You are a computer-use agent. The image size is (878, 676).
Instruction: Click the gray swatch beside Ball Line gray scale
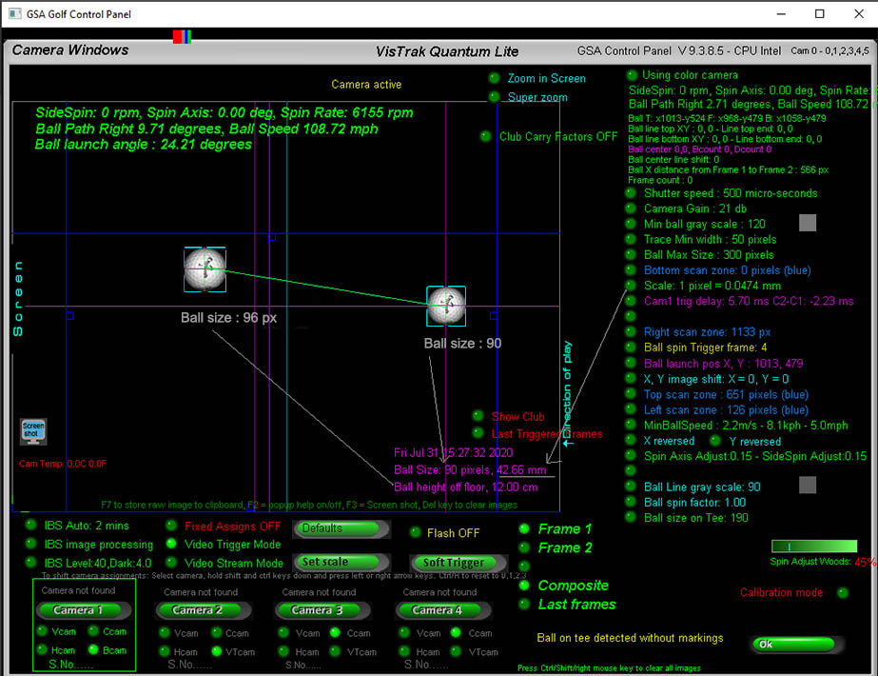[807, 485]
